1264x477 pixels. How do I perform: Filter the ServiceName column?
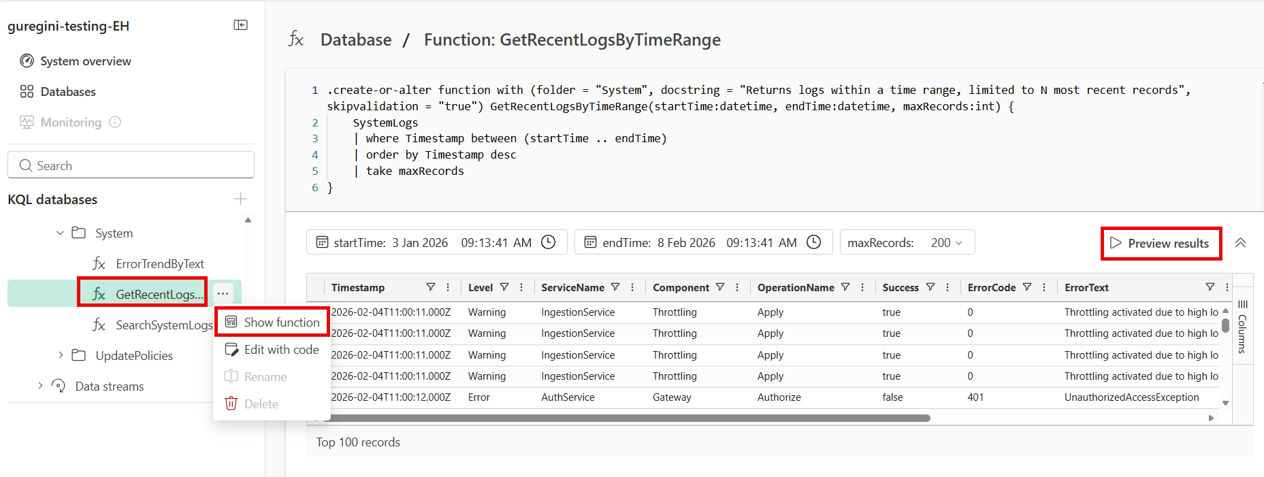pyautogui.click(x=615, y=287)
